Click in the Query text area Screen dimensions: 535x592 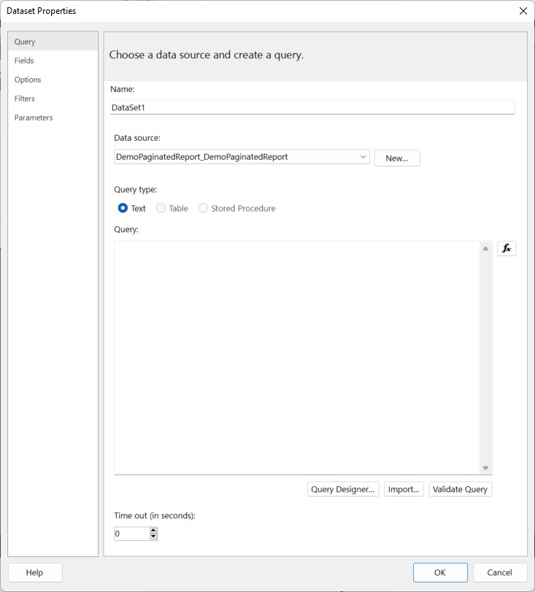pyautogui.click(x=296, y=357)
